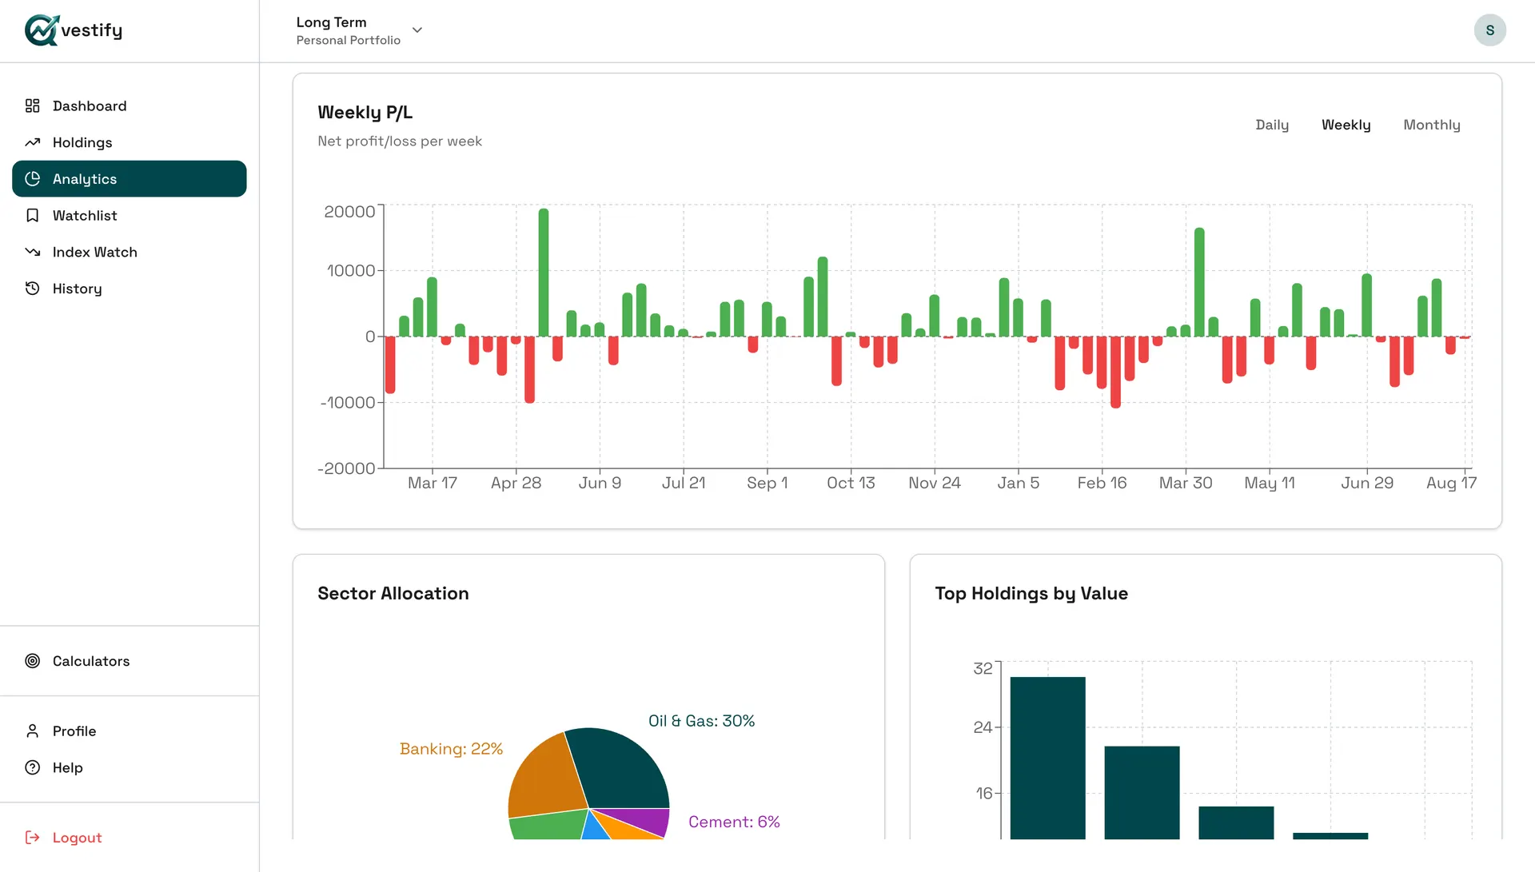1535x872 pixels.
Task: Click the 'Aug 17' axis label
Action: pos(1451,483)
